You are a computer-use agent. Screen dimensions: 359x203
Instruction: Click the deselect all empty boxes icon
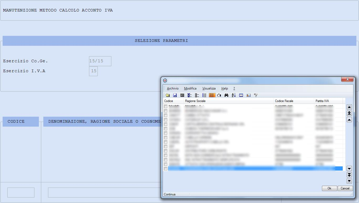pyautogui.click(x=197, y=95)
